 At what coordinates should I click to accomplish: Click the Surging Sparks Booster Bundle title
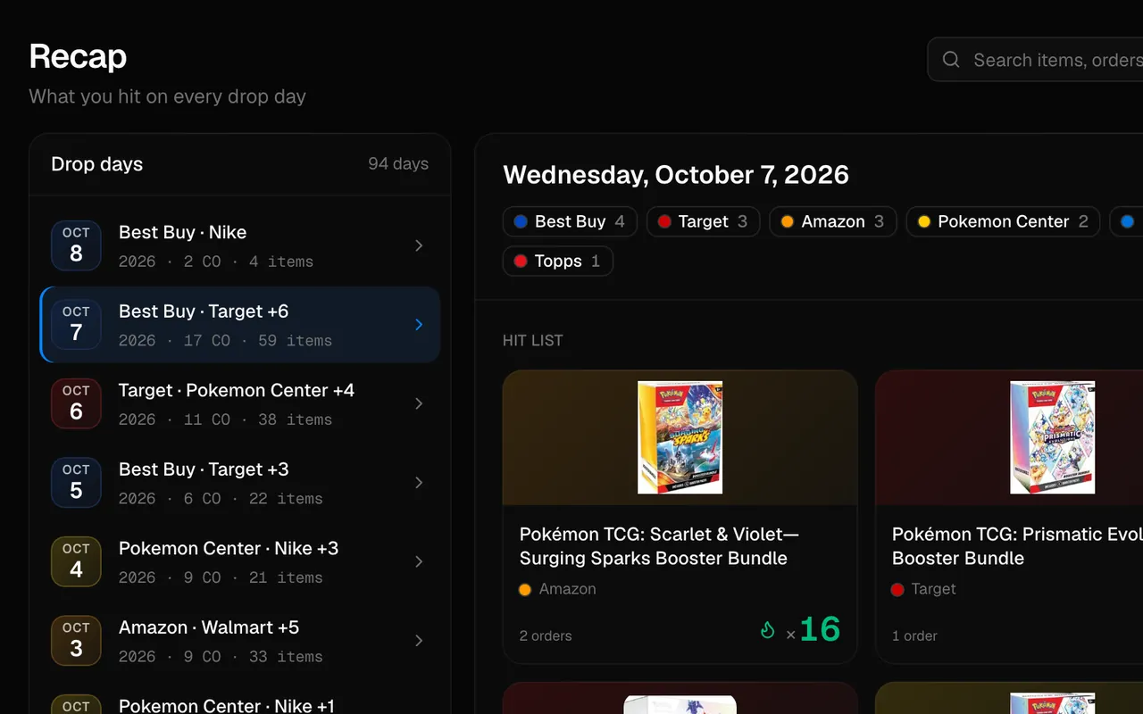[659, 546]
